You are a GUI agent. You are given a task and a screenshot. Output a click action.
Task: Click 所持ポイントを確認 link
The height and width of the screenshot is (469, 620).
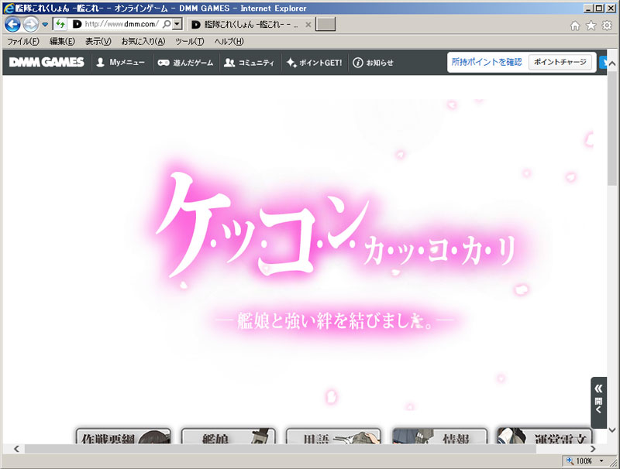[487, 62]
